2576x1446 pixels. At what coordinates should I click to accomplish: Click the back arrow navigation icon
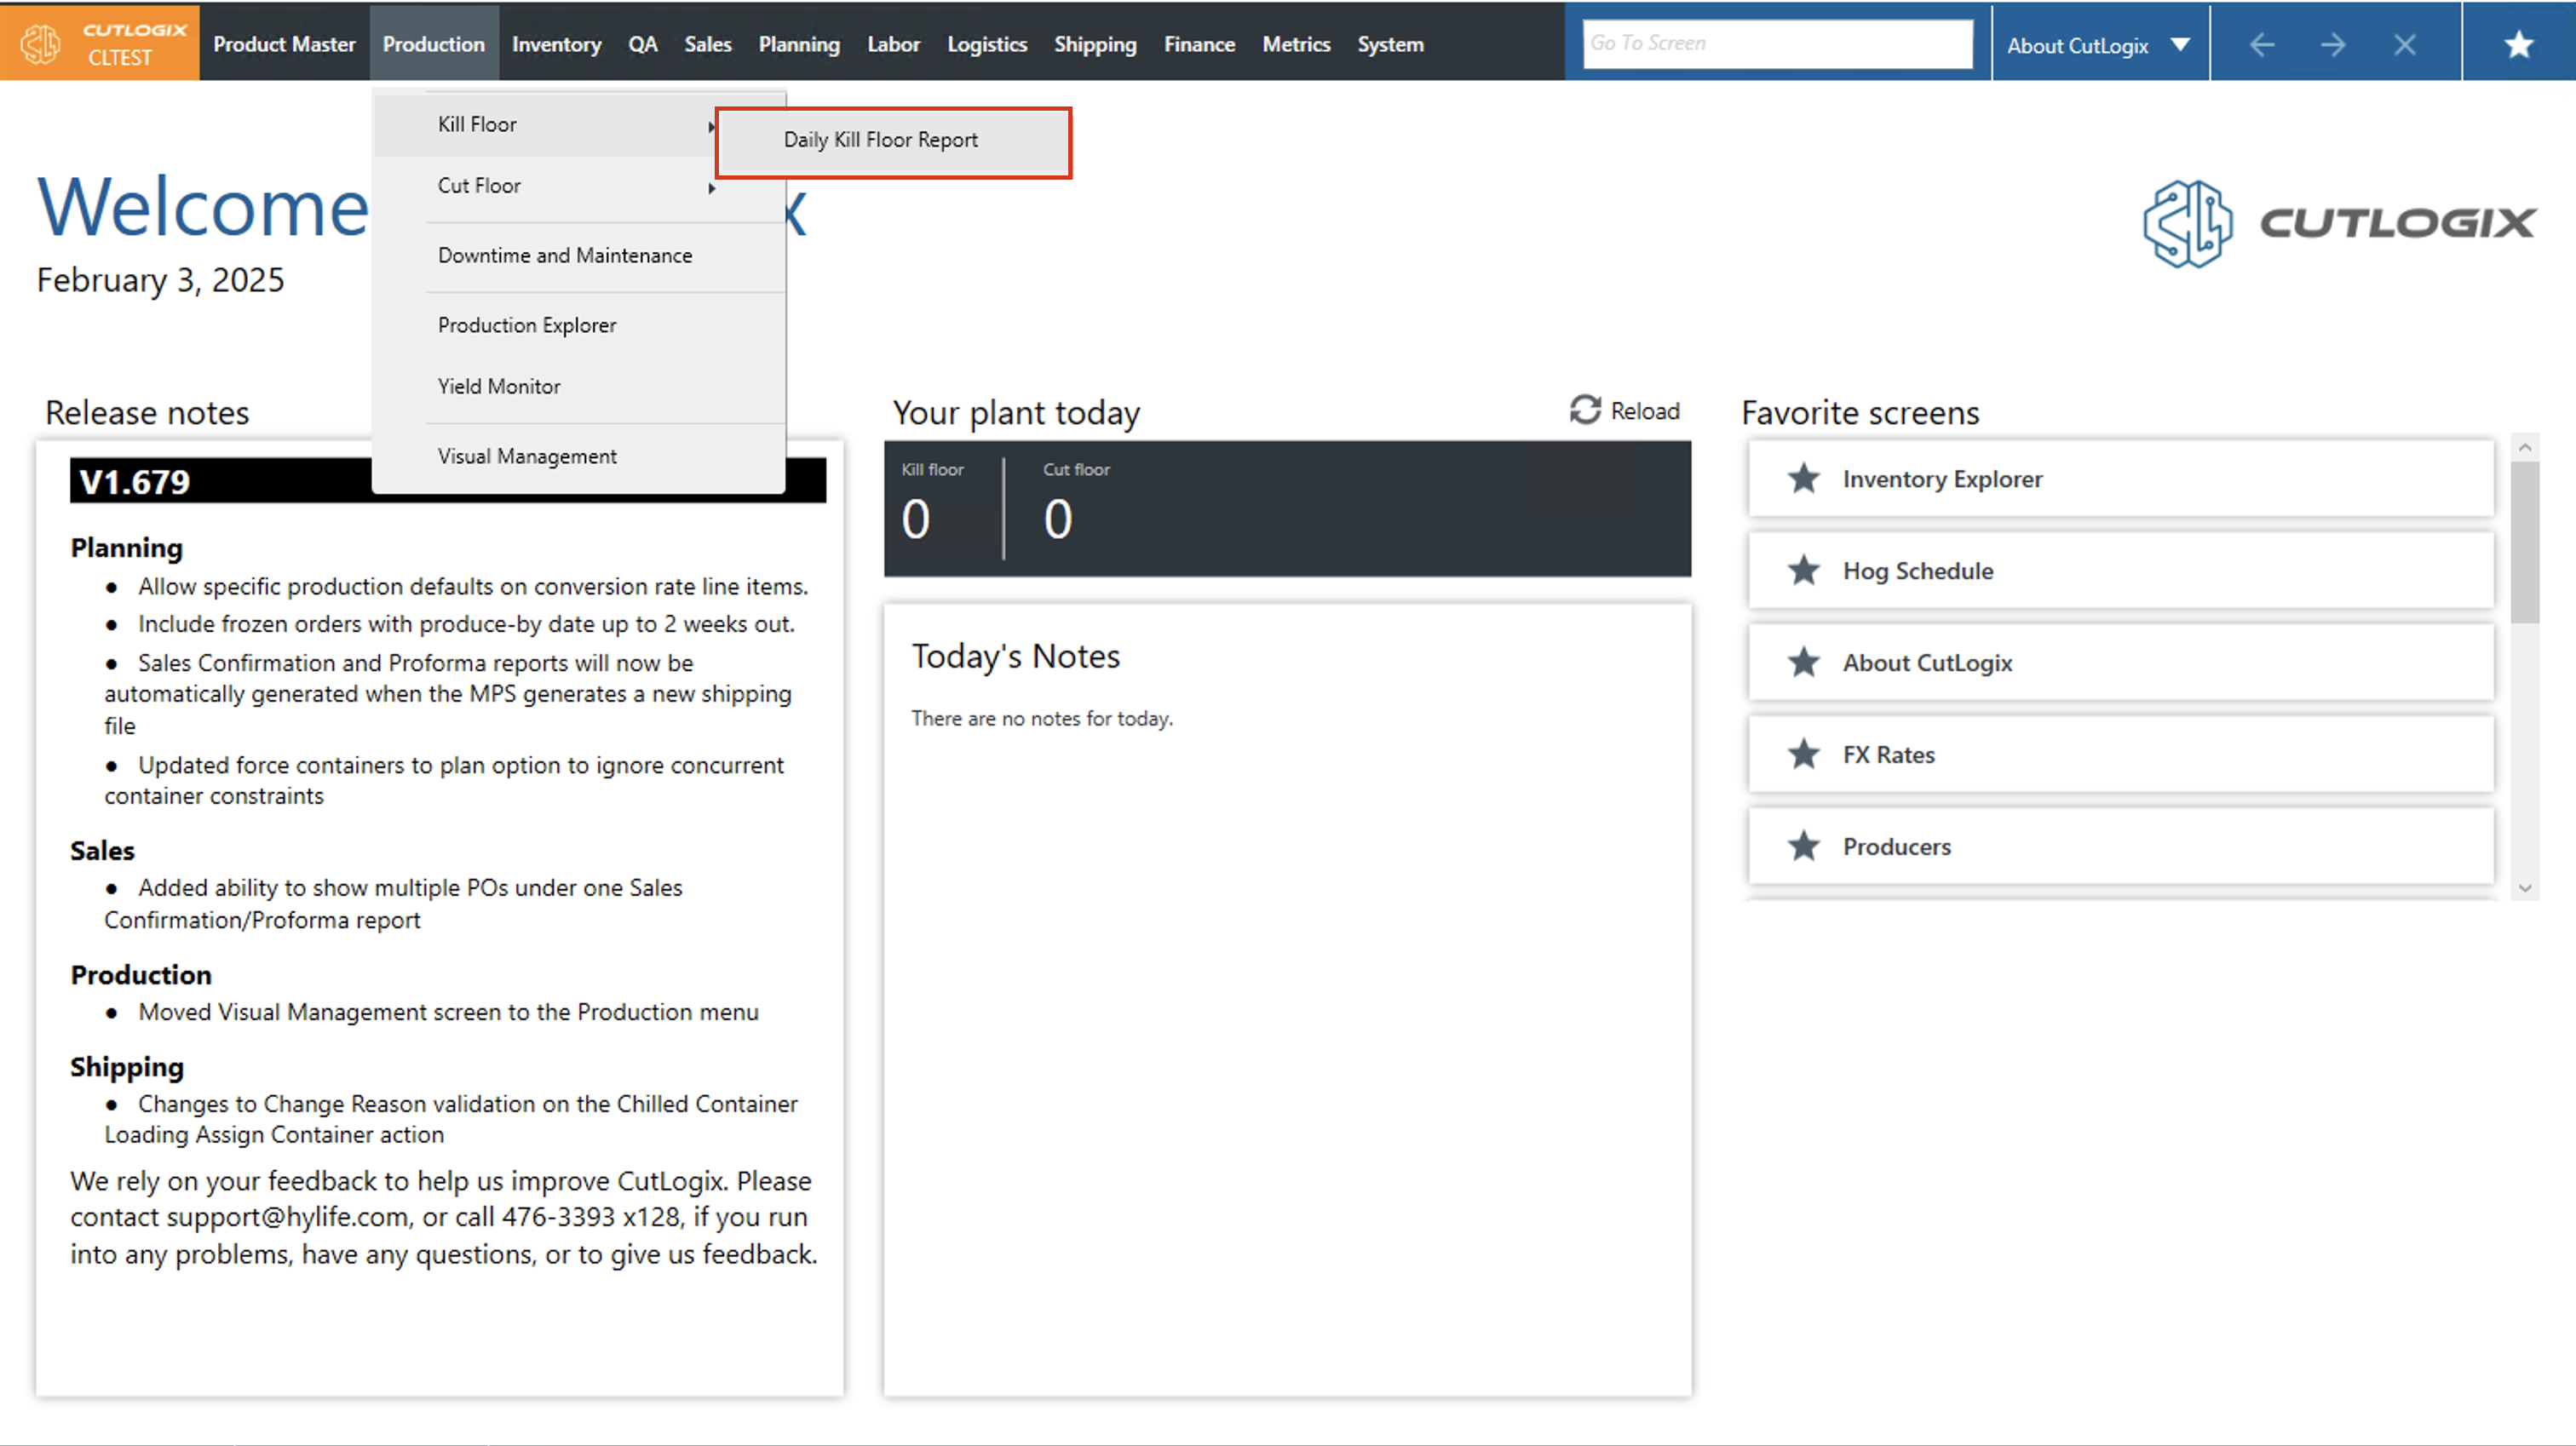click(2262, 45)
